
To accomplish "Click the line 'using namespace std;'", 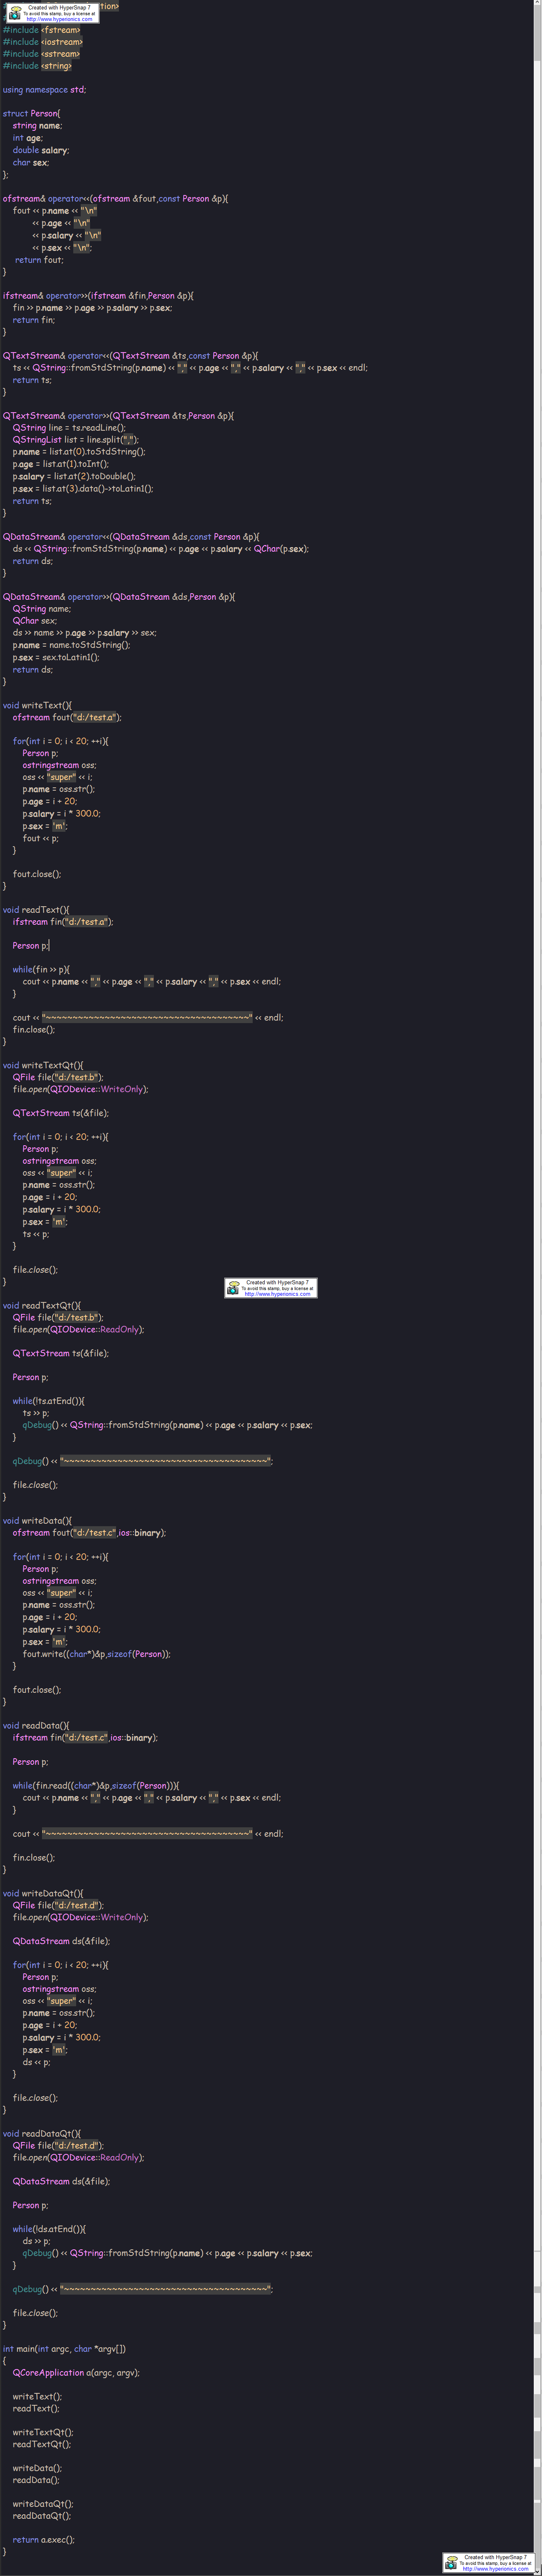I will point(45,90).
